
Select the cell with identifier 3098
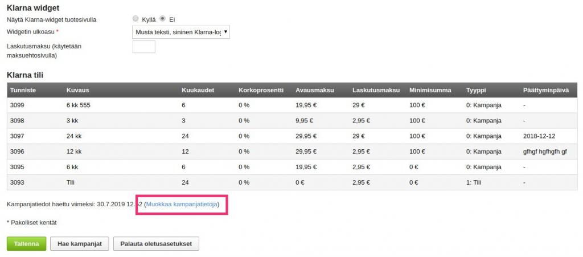click(17, 120)
